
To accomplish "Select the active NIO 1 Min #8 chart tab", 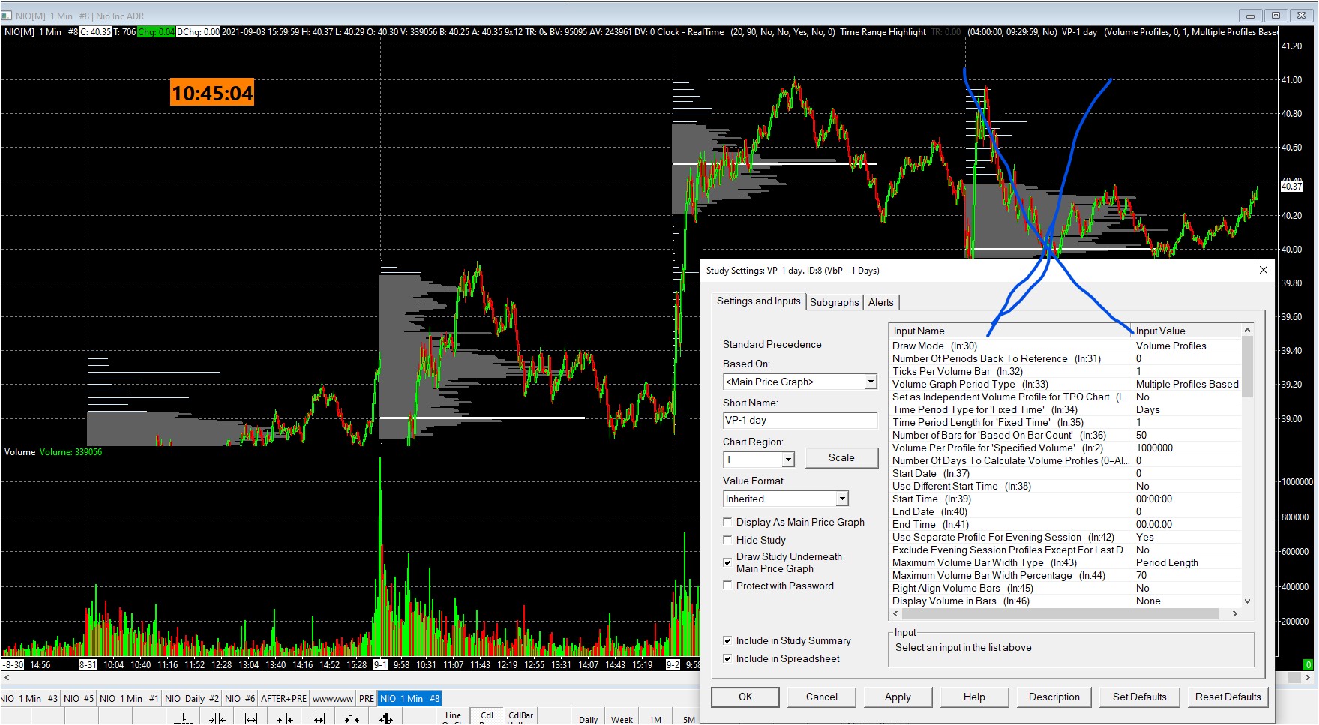I will 409,698.
